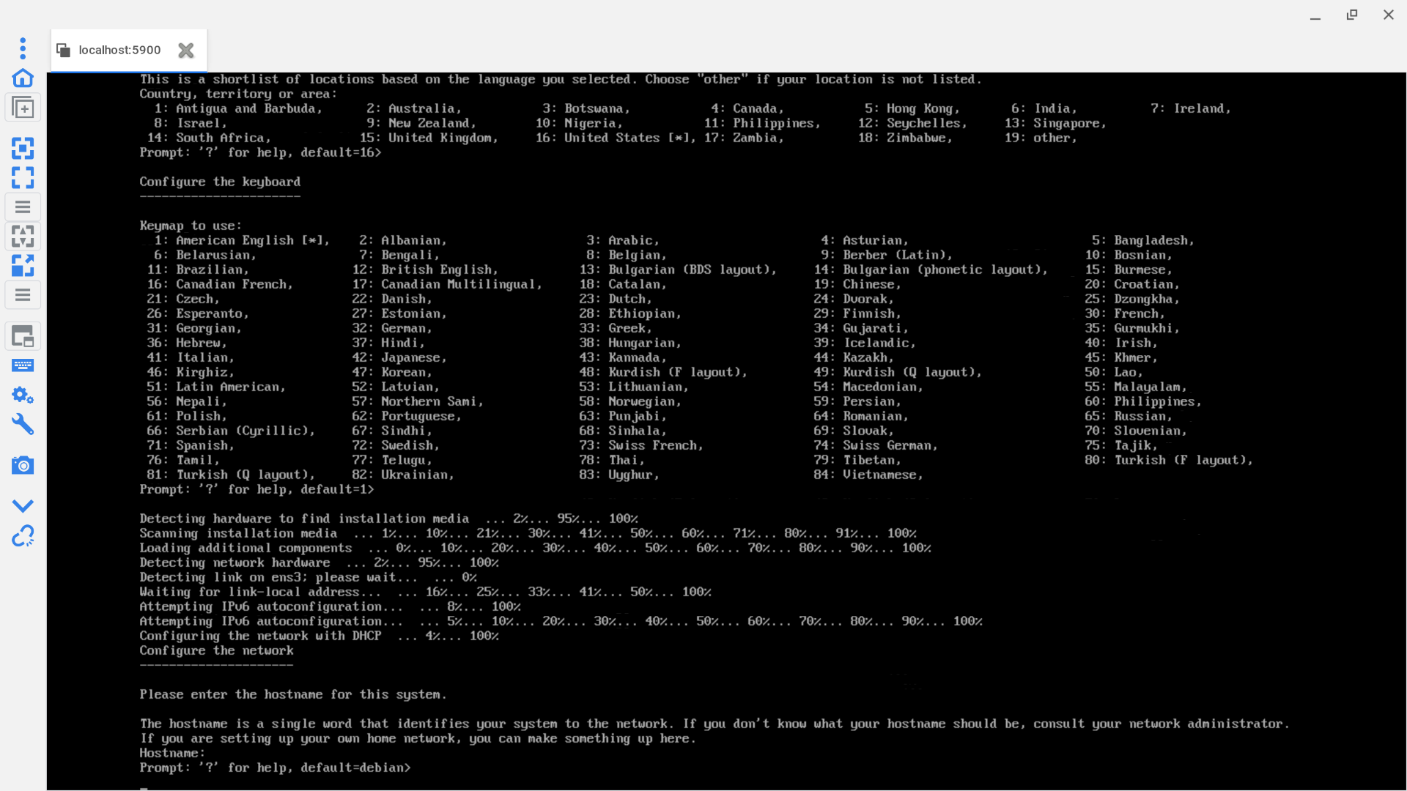Open the second hamburger options menu
The width and height of the screenshot is (1407, 791).
[x=23, y=295]
